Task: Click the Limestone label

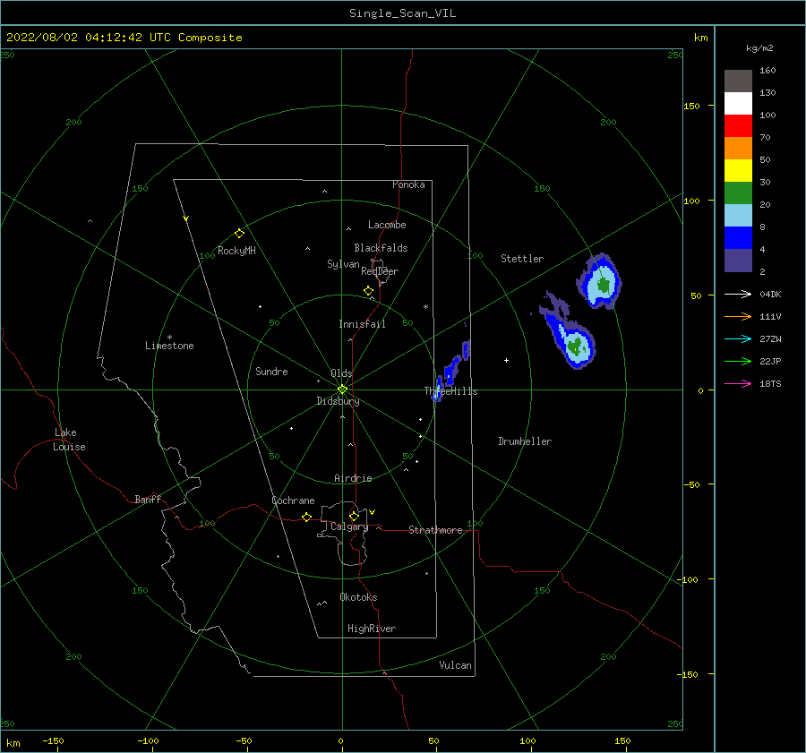Action: (169, 346)
